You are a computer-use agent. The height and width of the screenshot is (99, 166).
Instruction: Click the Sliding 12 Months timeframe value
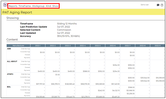pos(67,24)
